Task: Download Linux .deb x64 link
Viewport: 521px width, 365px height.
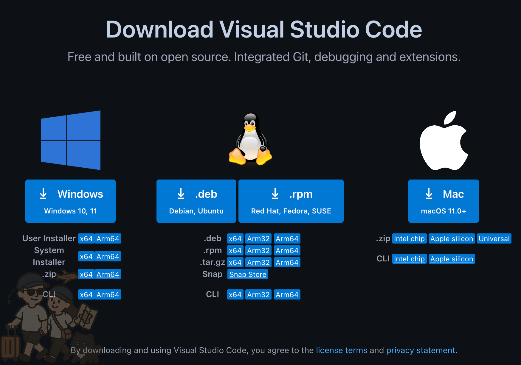Action: 235,238
